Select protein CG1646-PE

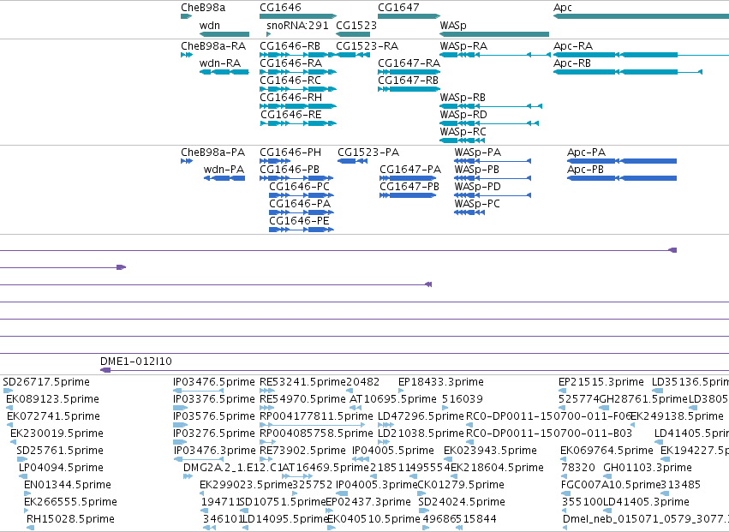coord(302,230)
